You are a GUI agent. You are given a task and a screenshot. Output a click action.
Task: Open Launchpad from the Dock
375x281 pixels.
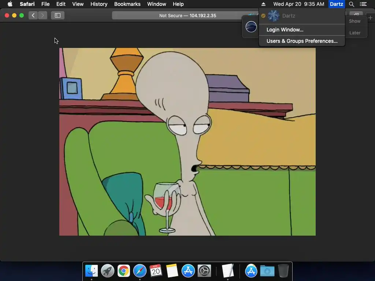tap(108, 271)
